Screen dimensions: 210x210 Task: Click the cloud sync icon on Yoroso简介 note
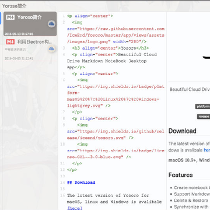(x=51, y=24)
